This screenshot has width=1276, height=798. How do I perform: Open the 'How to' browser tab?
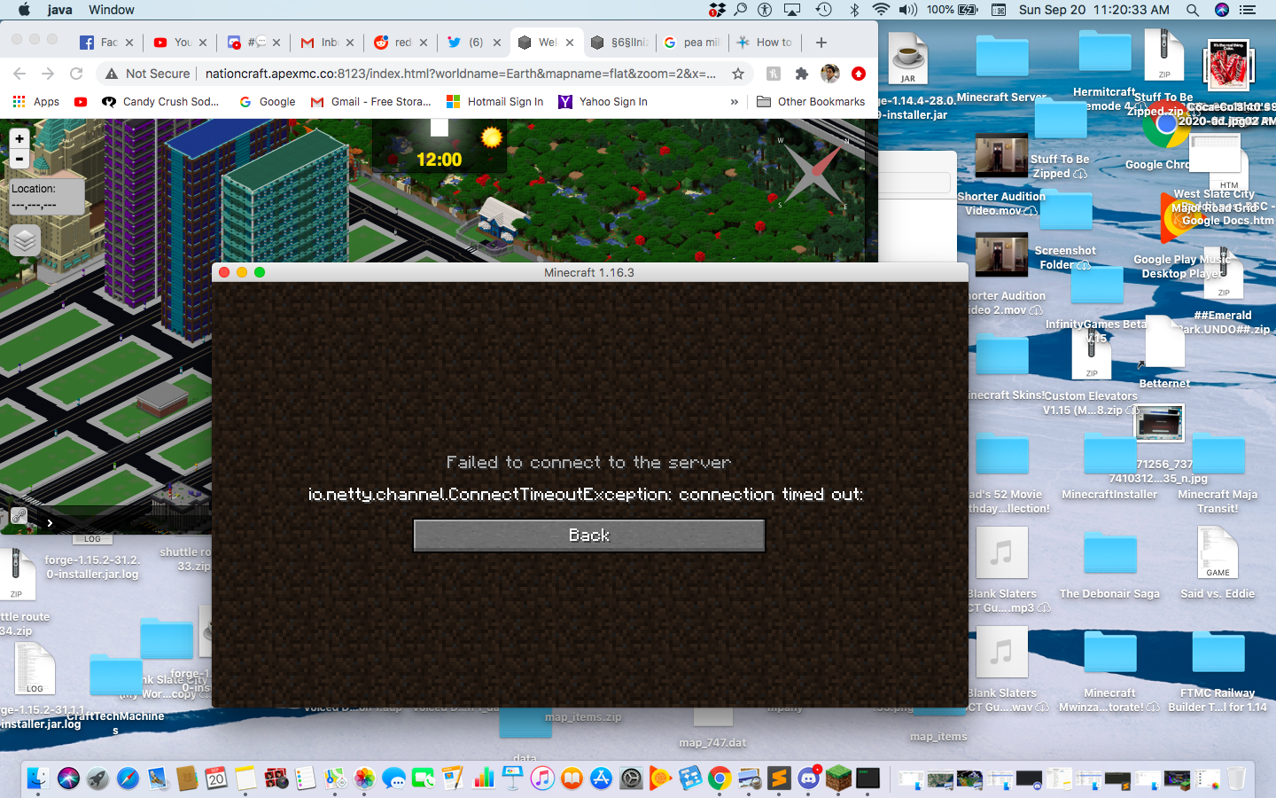tap(765, 42)
